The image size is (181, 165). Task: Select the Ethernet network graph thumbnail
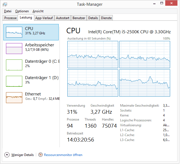[14, 97]
